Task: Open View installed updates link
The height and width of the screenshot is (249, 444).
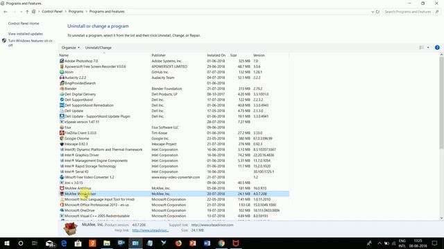Action: (26, 34)
